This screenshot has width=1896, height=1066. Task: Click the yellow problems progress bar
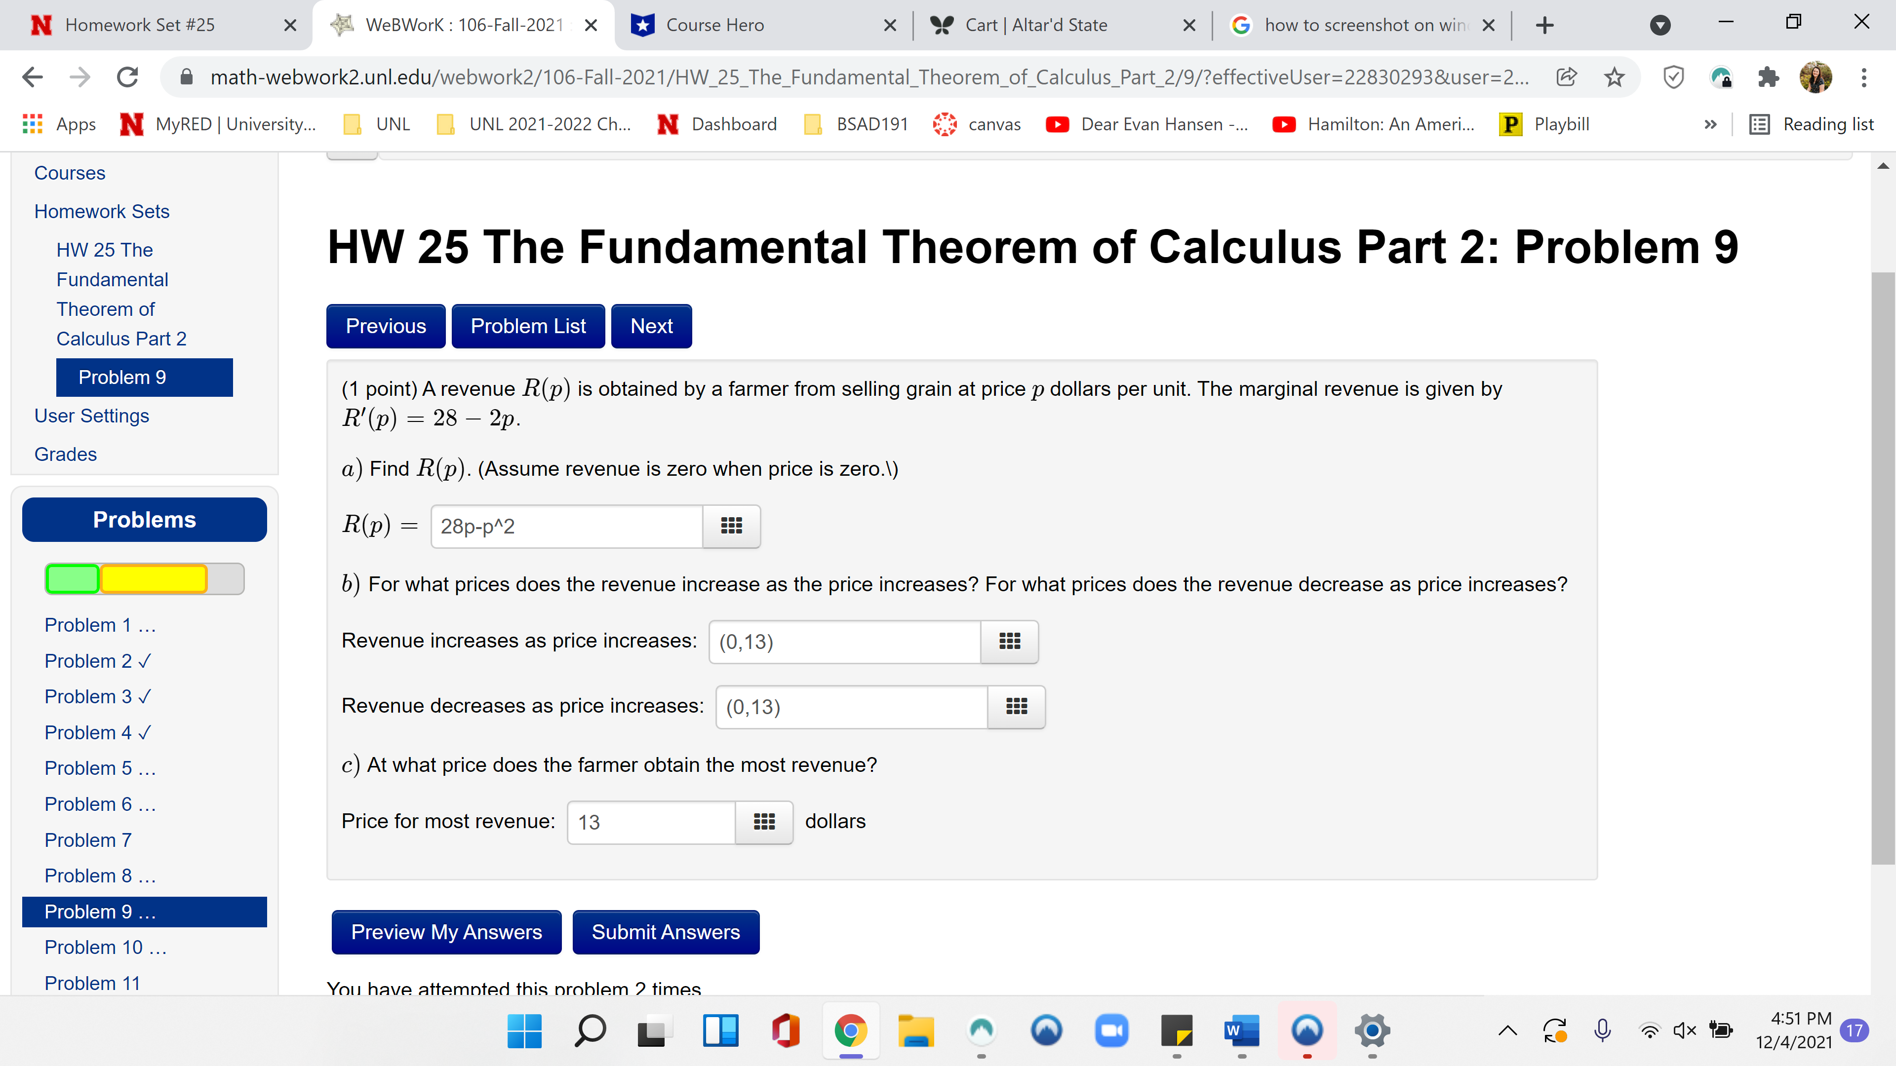(x=154, y=579)
